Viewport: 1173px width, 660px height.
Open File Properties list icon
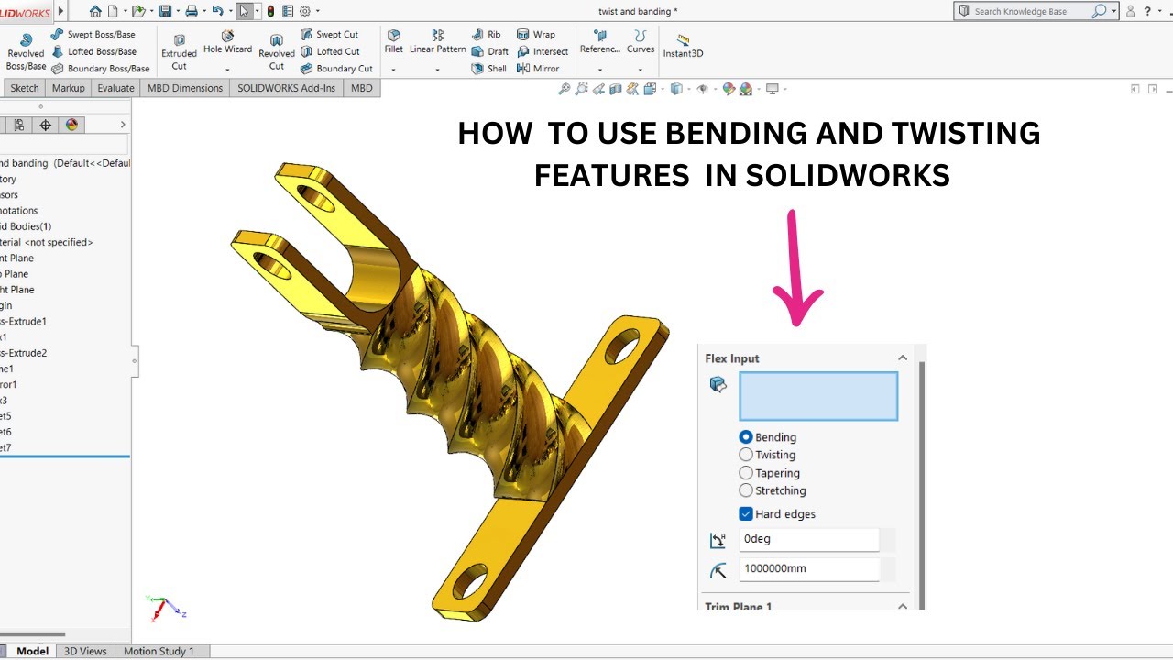(289, 11)
